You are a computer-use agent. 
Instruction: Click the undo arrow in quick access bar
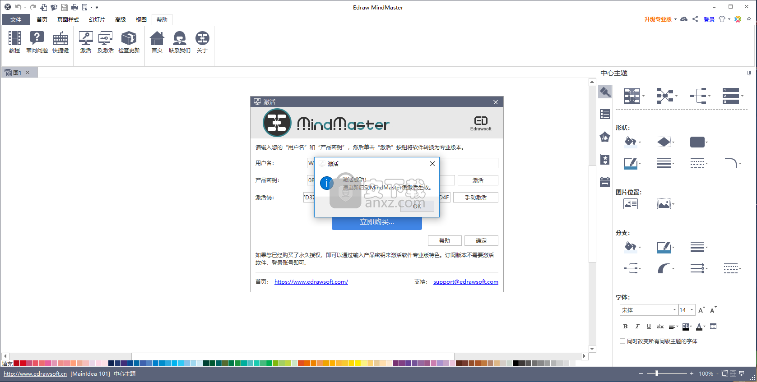18,7
